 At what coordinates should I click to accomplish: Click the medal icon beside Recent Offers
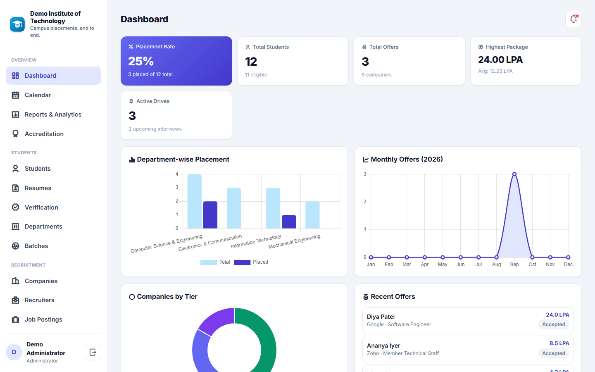click(366, 297)
